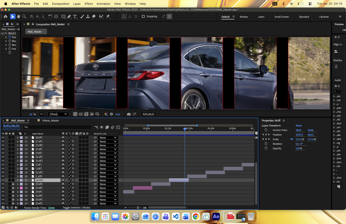This screenshot has height=224, width=346.
Task: Expand the F.tiff layer twirl arrow
Action: (x=18, y=153)
